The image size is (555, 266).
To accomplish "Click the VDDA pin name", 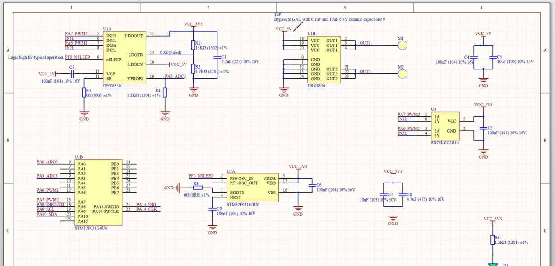I will tap(269, 178).
